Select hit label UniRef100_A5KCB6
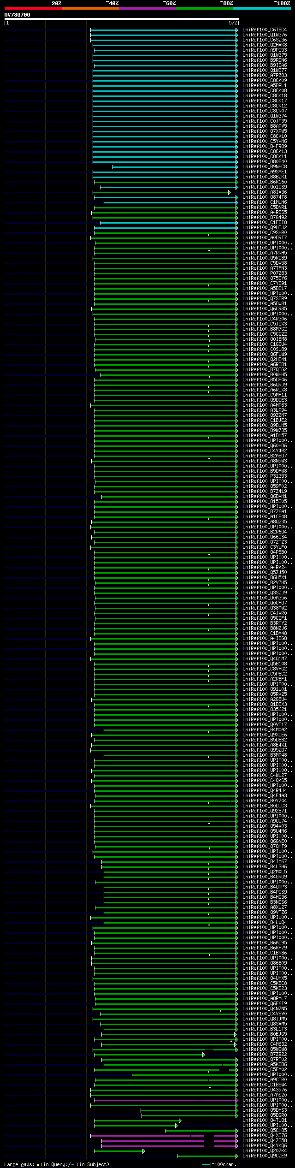The height and width of the screenshot is (1168, 295). [x=265, y=1065]
